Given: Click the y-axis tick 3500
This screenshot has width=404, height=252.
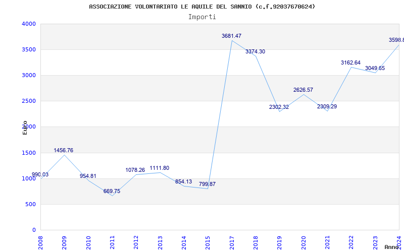Looking at the screenshot, I should point(29,49).
